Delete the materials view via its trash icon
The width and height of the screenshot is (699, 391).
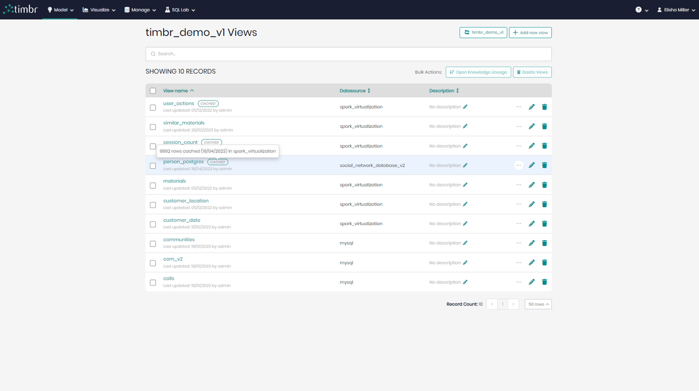[x=544, y=185]
